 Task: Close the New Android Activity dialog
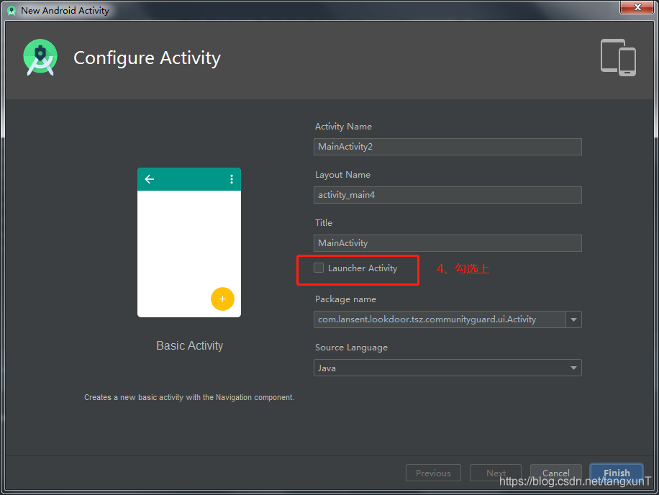point(632,8)
